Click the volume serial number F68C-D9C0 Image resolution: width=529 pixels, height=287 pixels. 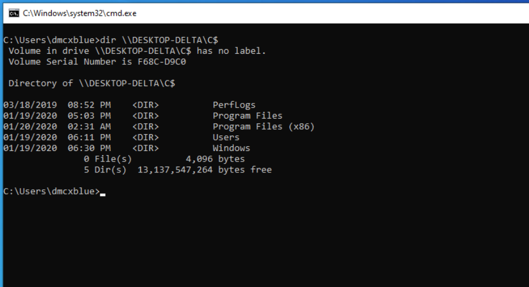click(x=162, y=62)
